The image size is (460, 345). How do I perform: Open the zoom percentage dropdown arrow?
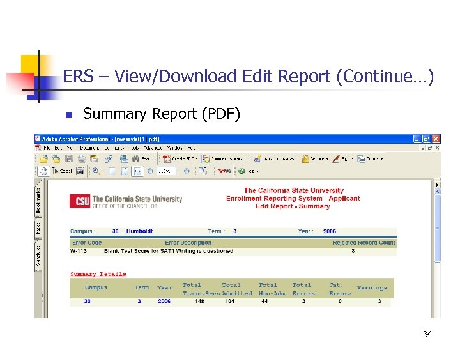click(178, 171)
